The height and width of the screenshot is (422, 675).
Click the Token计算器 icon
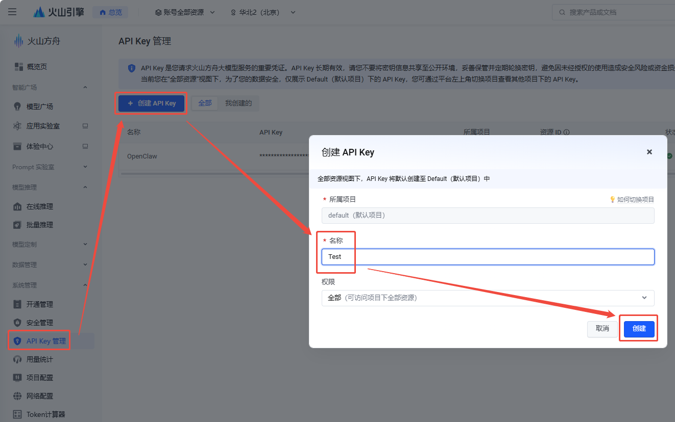(18, 414)
